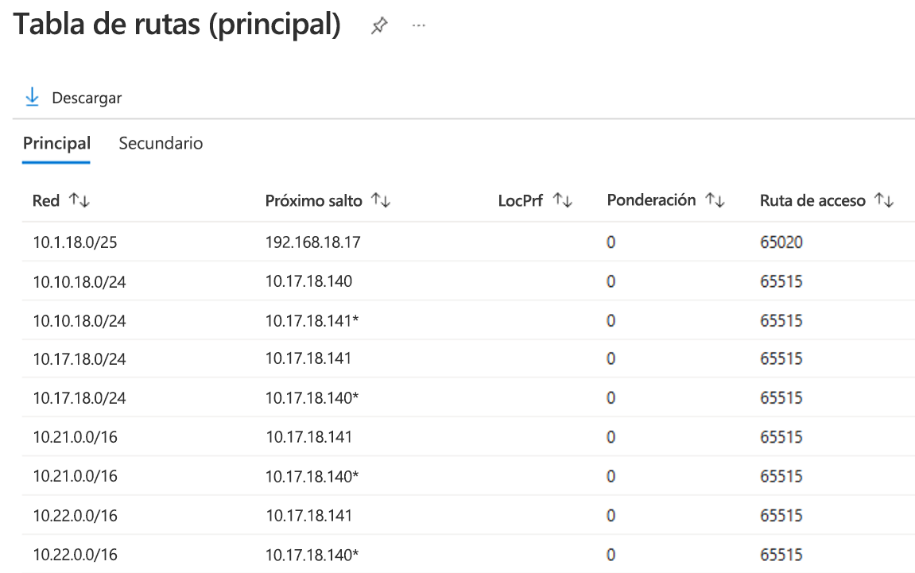Image resolution: width=915 pixels, height=573 pixels.
Task: Select the 10.1.18.0/25 network row
Action: 75,242
